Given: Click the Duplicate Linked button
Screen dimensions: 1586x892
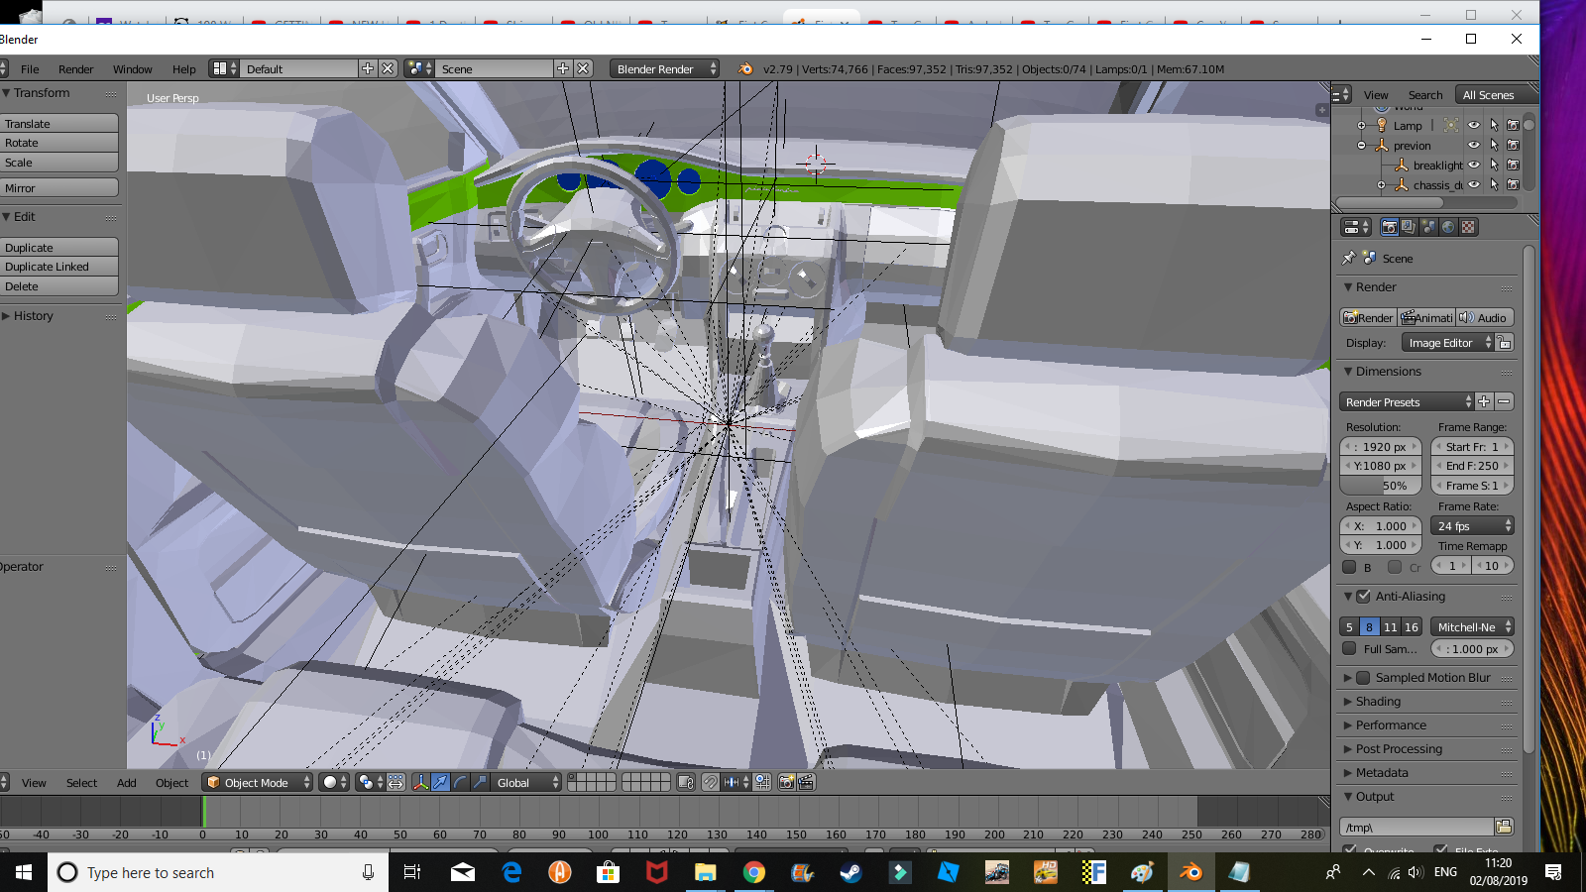Looking at the screenshot, I should (59, 267).
